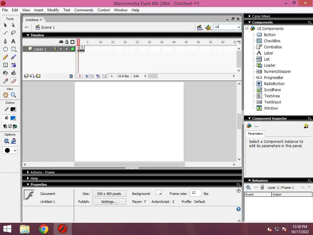The image size is (313, 235).
Task: Select the Free Transform tool
Action: click(6, 65)
